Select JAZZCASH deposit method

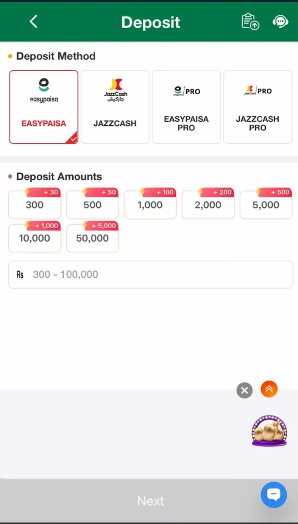(115, 107)
